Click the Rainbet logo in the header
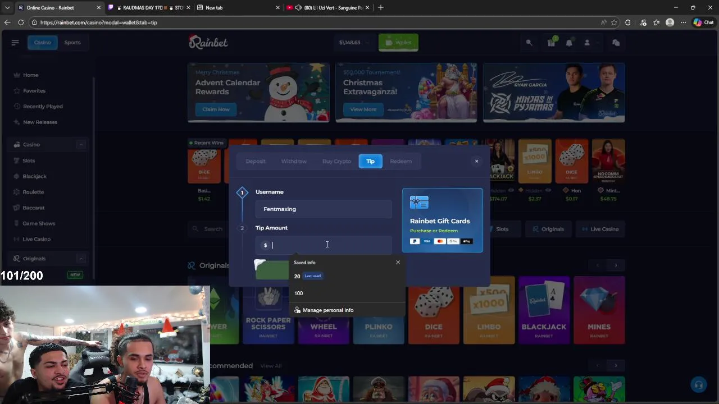719x404 pixels. click(x=208, y=42)
